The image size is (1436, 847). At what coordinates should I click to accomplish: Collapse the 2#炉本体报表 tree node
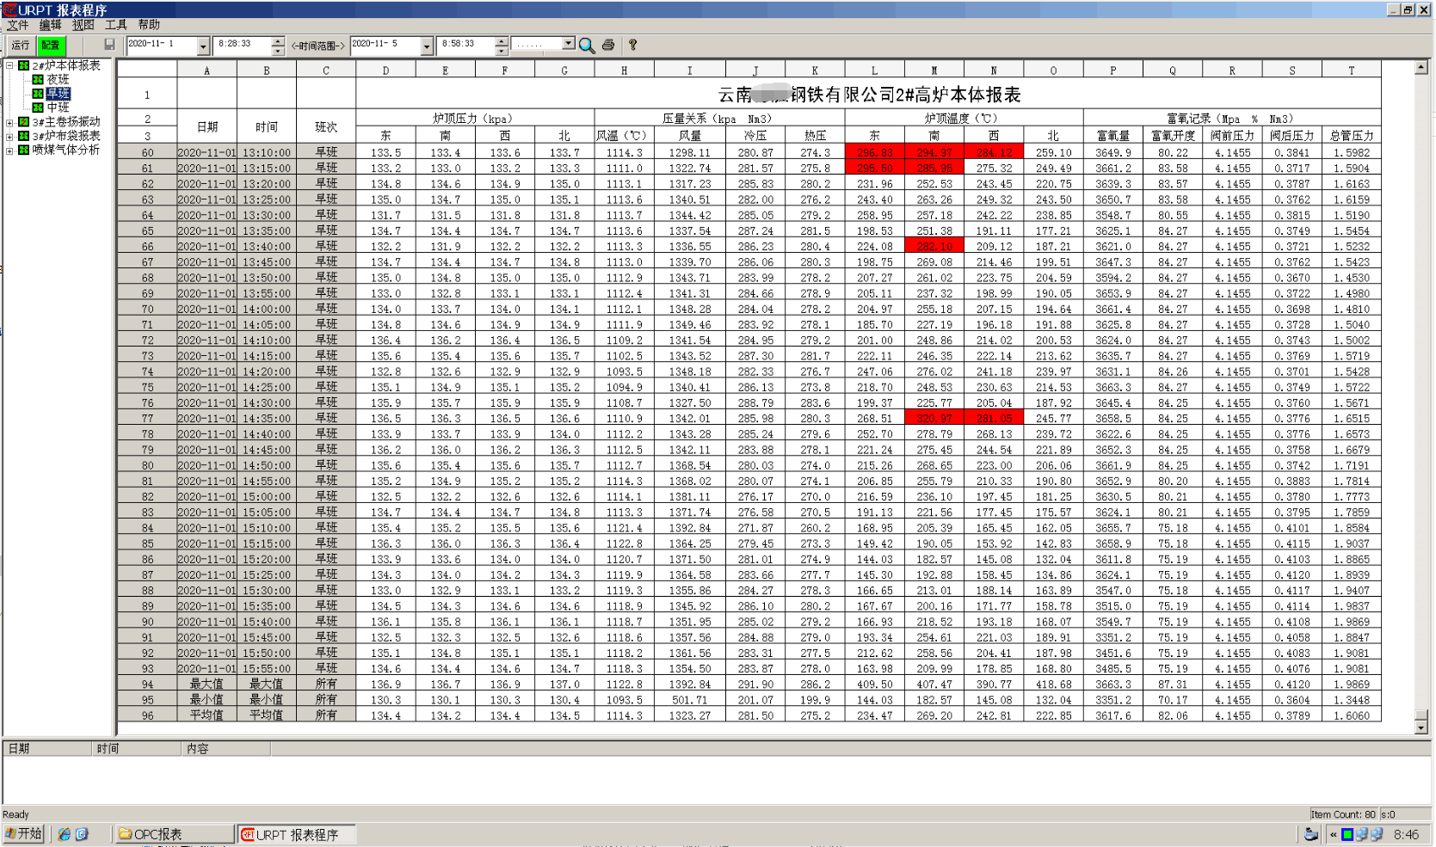(9, 65)
